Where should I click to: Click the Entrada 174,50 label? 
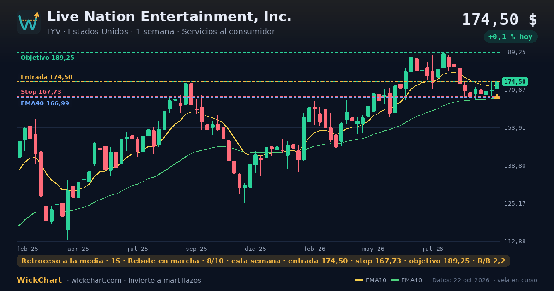click(x=47, y=77)
